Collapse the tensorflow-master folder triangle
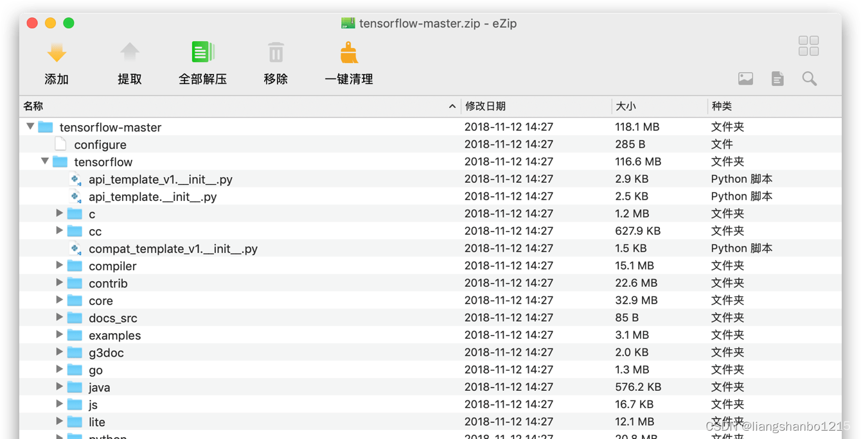Screen dimensions: 861x439 [x=30, y=126]
